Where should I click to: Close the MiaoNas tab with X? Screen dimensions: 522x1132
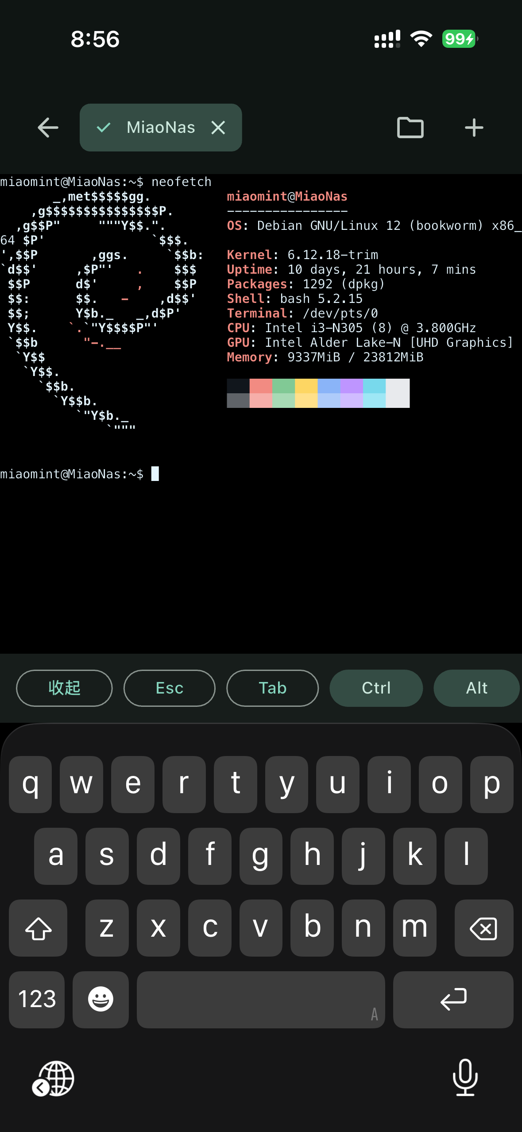(x=218, y=128)
